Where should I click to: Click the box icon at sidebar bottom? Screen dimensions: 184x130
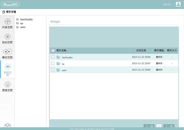click(x=7, y=125)
